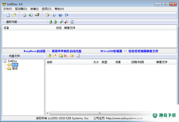Sort file list by 类型 column
This screenshot has height=122, width=179.
(107, 62)
